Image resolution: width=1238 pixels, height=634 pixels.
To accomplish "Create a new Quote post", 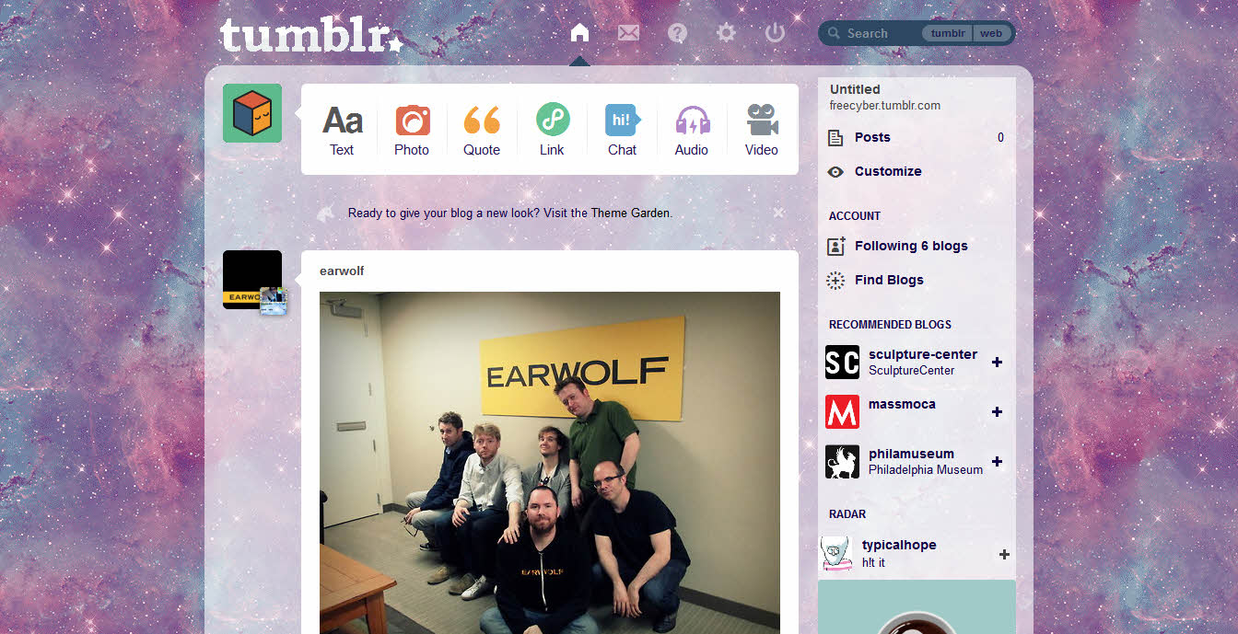I will coord(482,130).
